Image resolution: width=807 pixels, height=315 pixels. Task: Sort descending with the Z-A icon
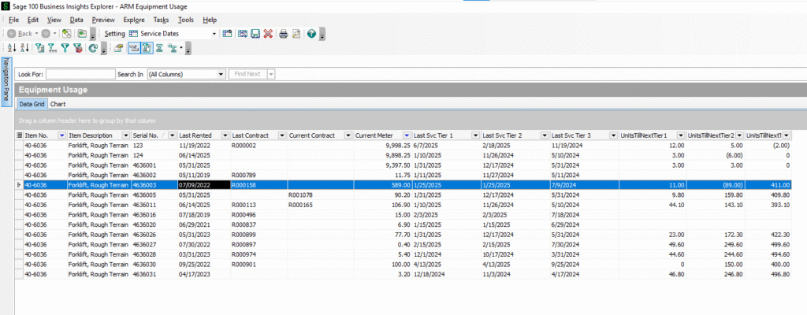pos(24,48)
